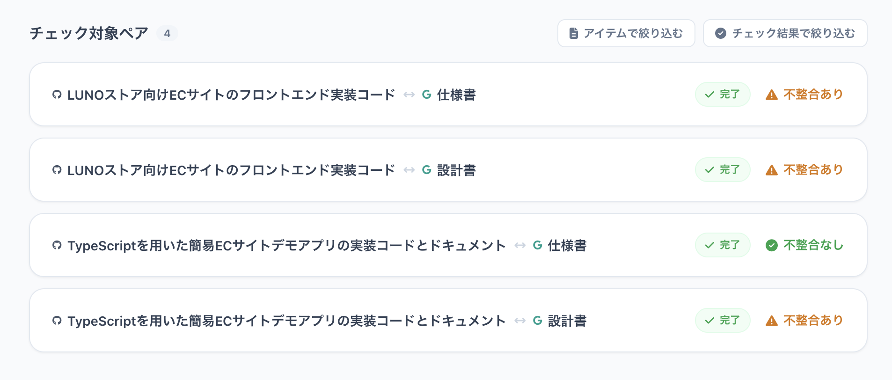Click the GitHub icon on the LUNOストア 設計書 pair
The height and width of the screenshot is (380, 892).
(x=57, y=169)
